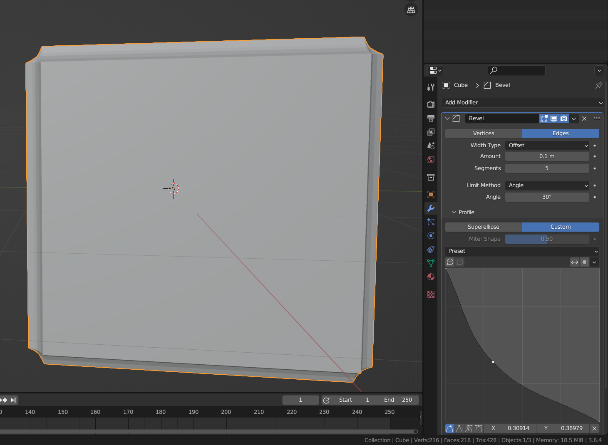Click the Segments value field

pyautogui.click(x=547, y=168)
